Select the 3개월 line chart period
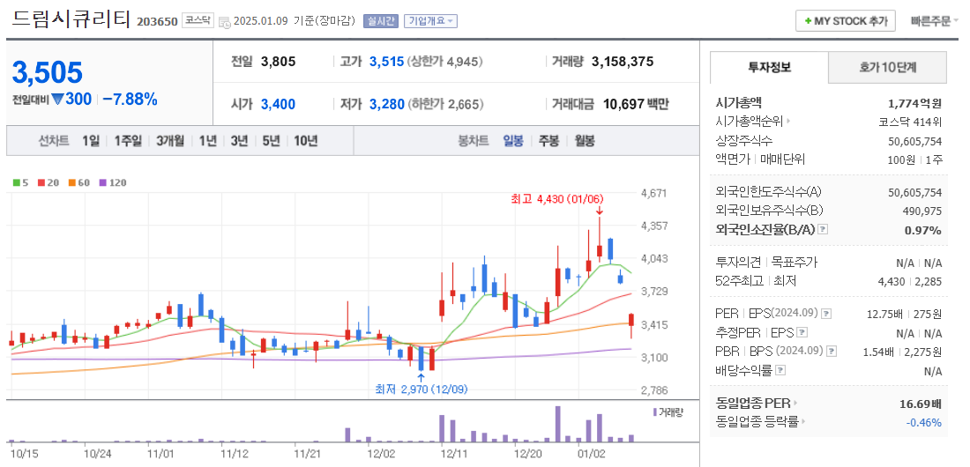Screen dimensions: 970x467 tap(170, 141)
